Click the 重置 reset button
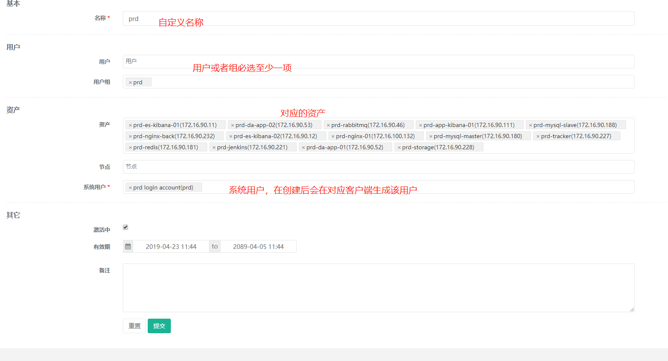Screen dimensions: 668x361 pos(134,326)
